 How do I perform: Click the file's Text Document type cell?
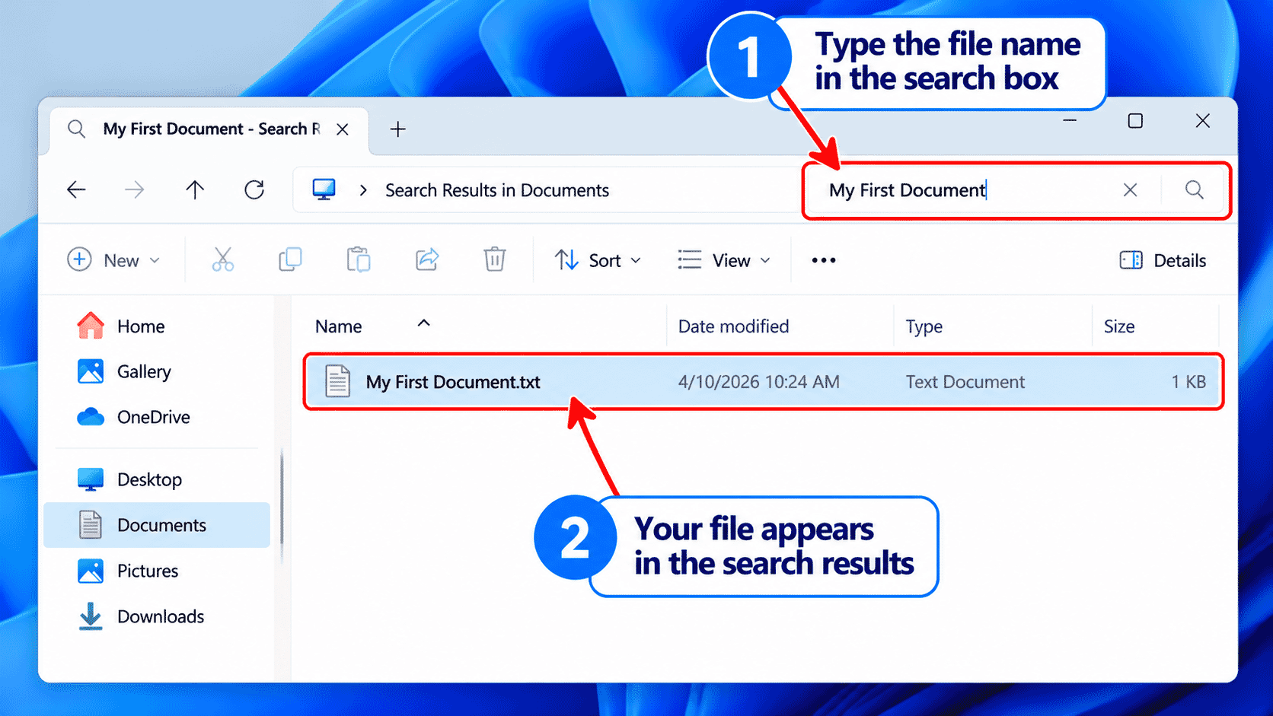[x=965, y=382]
